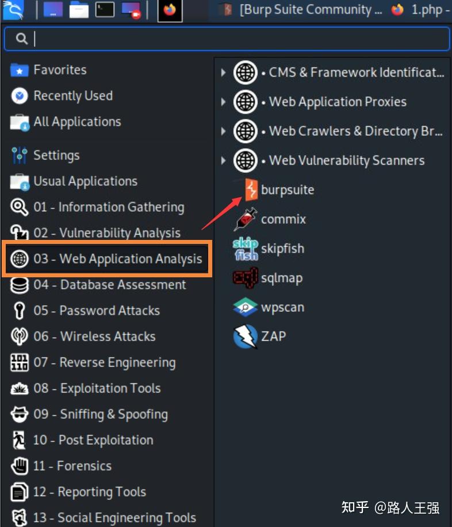The image size is (452, 527).
Task: Launch the skipfish scanner
Action: tap(282, 249)
